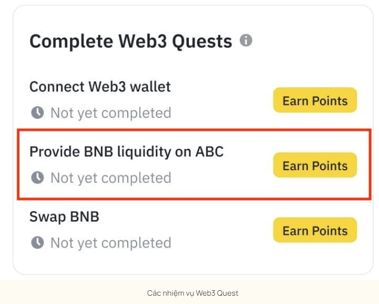
Task: Click Not yet completed under Provide BNB liquidity
Action: pos(110,178)
